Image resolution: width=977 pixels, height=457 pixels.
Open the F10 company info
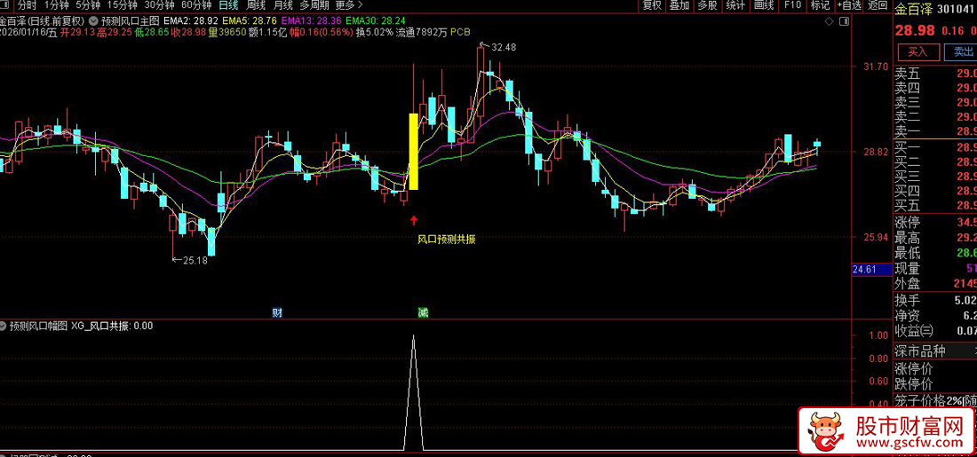792,5
